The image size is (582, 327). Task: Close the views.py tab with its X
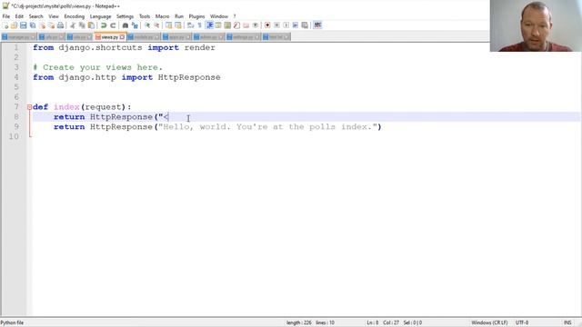coord(122,37)
